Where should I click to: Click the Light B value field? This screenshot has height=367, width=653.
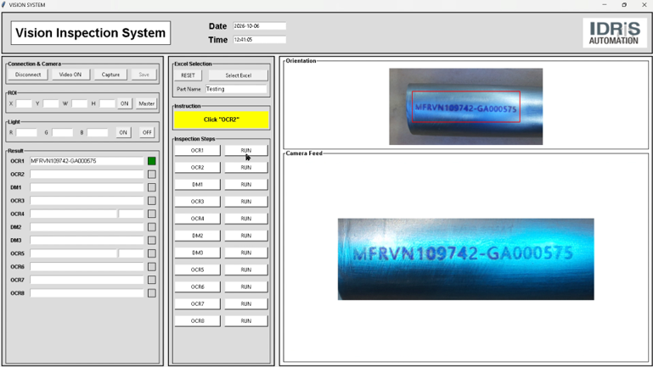[x=98, y=132]
